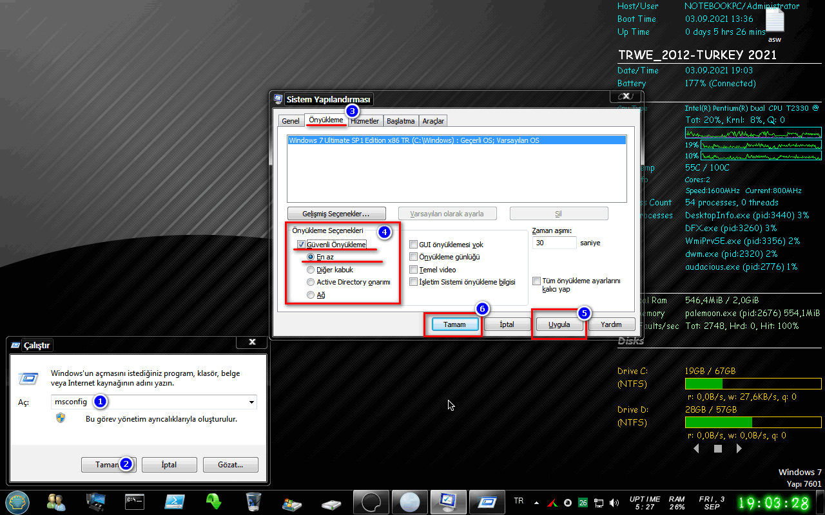Open Yardım in Sistem Yapılandırması

[612, 324]
